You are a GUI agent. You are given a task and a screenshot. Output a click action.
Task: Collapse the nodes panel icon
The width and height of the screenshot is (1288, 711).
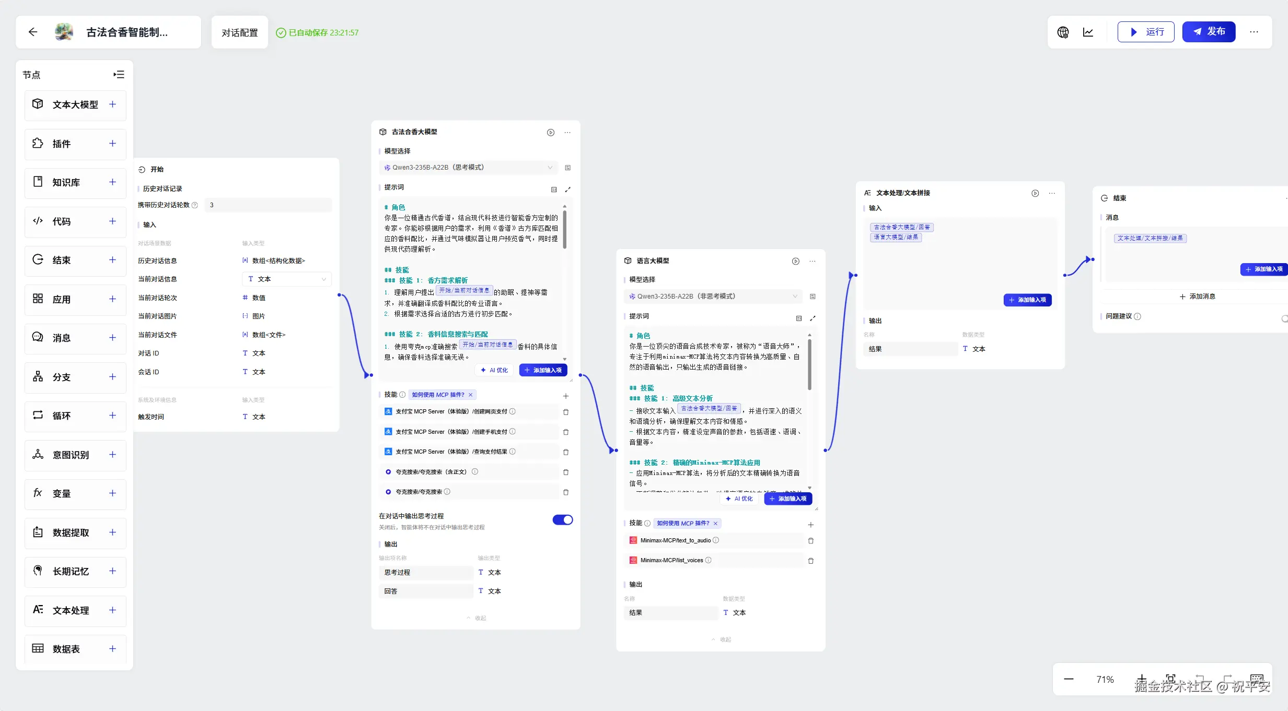tap(119, 75)
